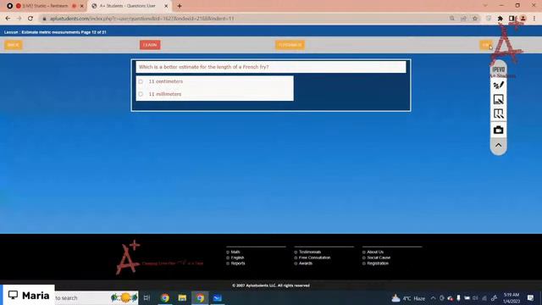Open the Reports footer link
The height and width of the screenshot is (305, 542).
click(238, 263)
